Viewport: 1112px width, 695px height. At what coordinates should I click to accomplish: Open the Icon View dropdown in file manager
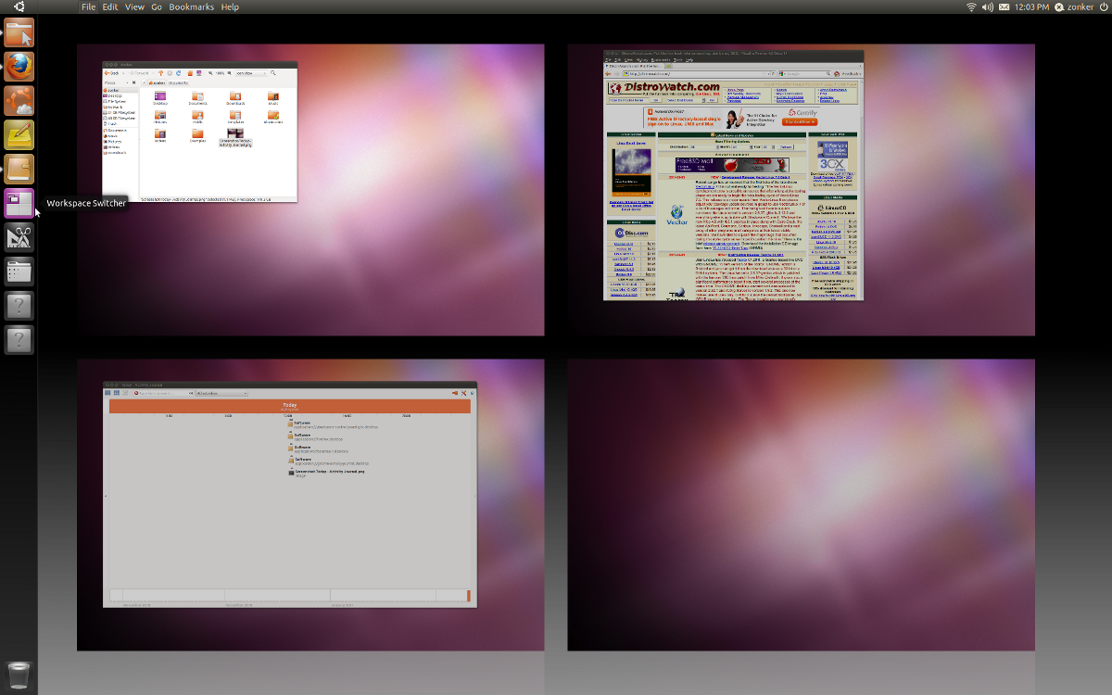point(251,73)
